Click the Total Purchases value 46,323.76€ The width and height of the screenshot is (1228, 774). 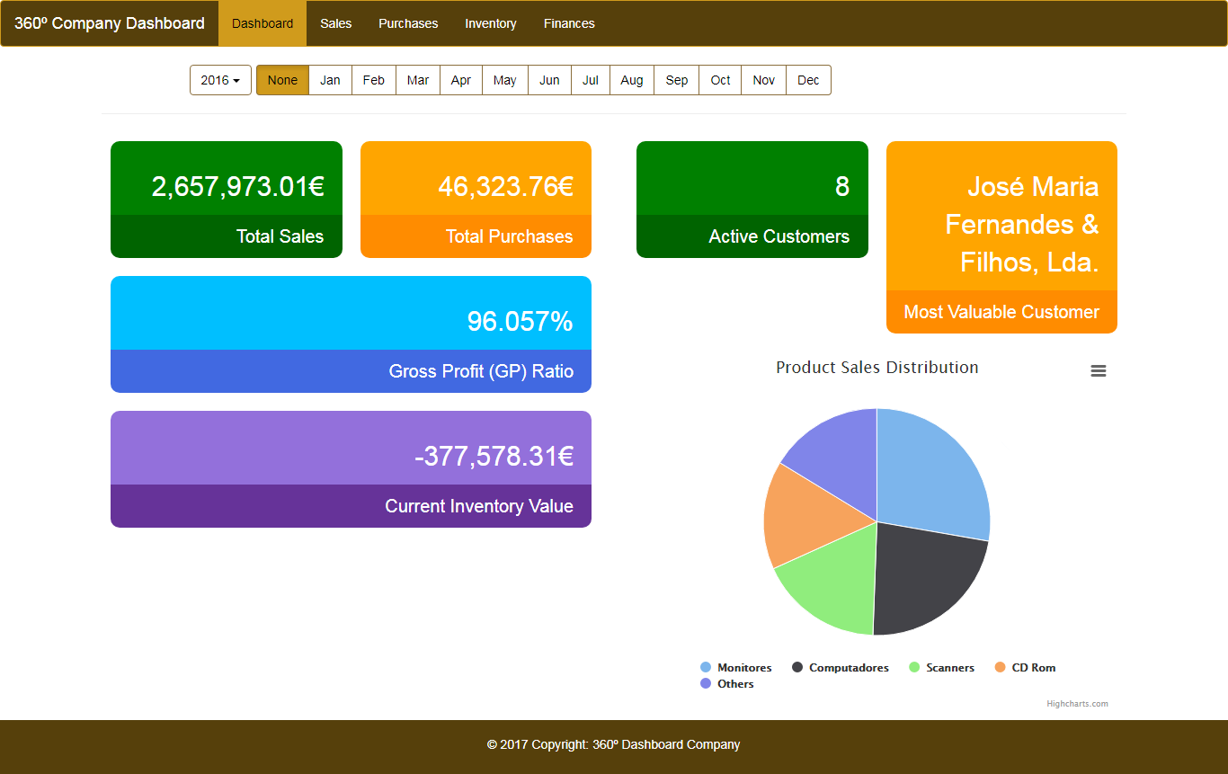(505, 186)
